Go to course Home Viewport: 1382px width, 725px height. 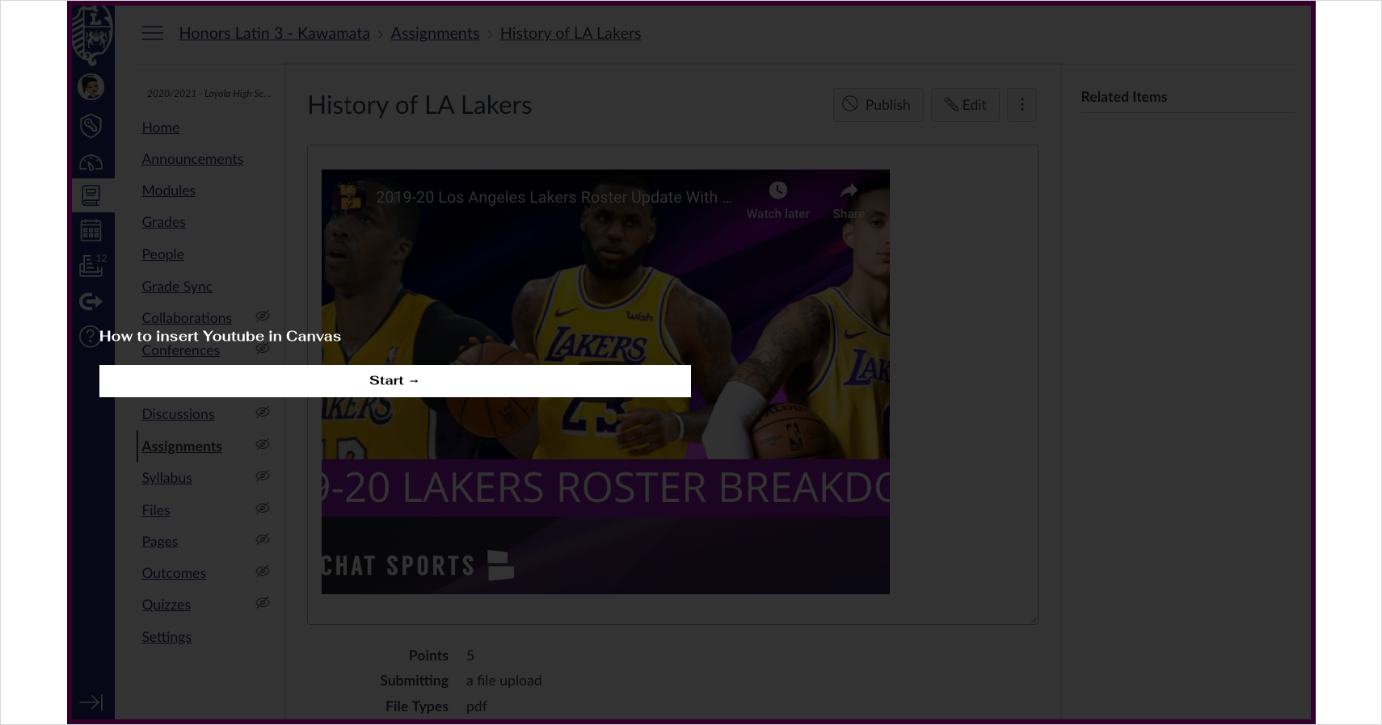click(x=160, y=128)
